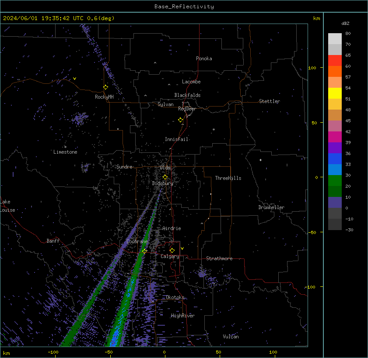Click the yellow diamond marker above RockyMH

(105, 87)
